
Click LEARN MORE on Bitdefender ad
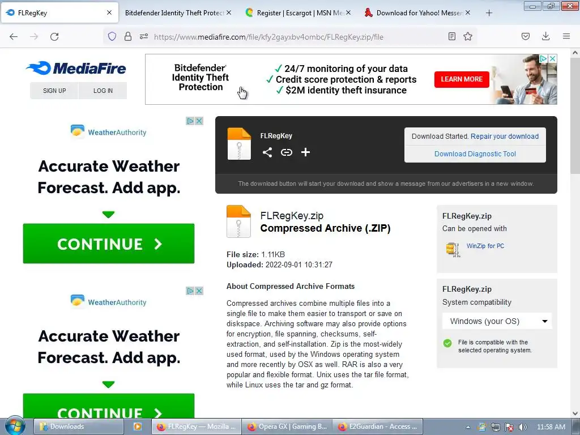462,79
